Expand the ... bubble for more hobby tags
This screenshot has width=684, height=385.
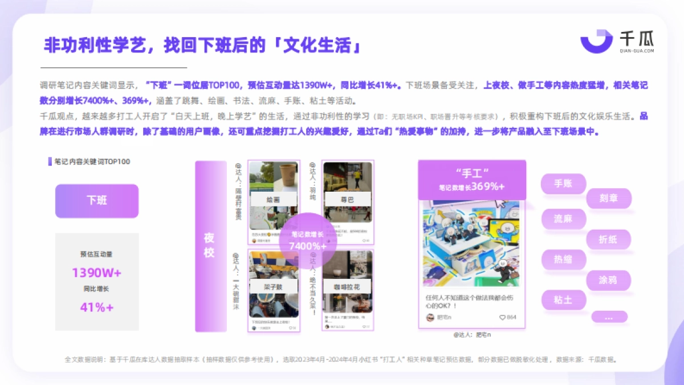[x=609, y=317]
